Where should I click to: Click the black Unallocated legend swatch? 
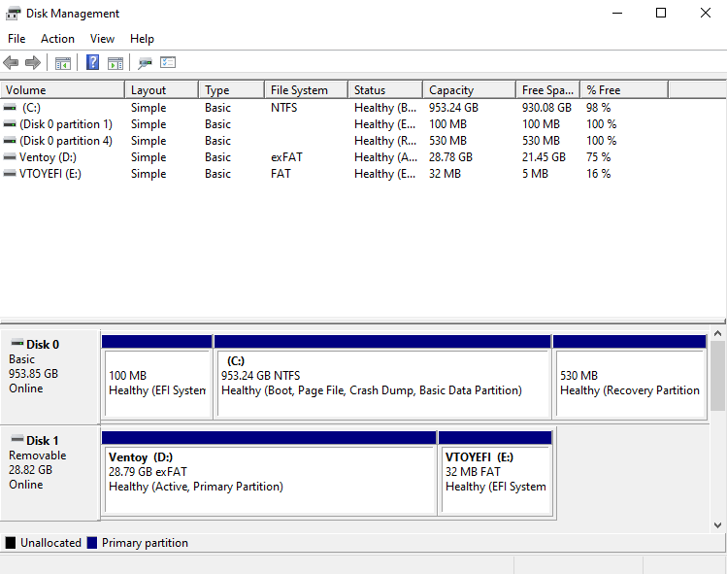pyautogui.click(x=11, y=543)
